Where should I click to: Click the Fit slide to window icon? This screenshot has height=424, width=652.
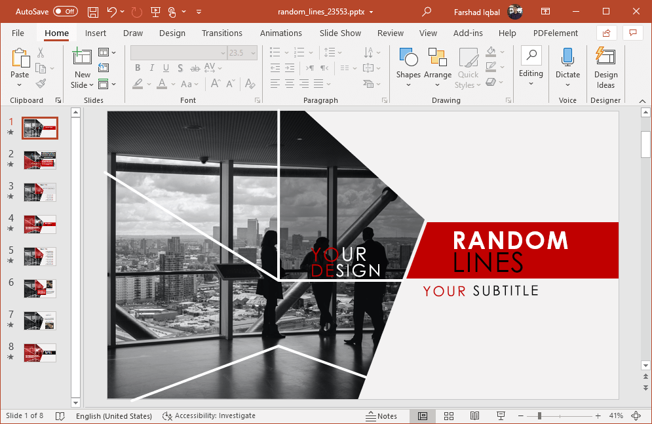point(635,416)
